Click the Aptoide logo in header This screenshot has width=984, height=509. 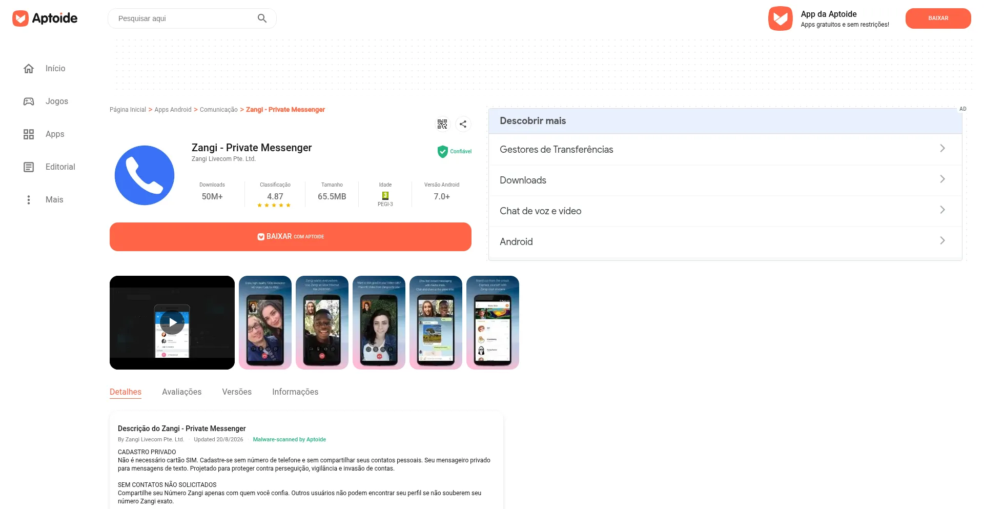pos(45,18)
